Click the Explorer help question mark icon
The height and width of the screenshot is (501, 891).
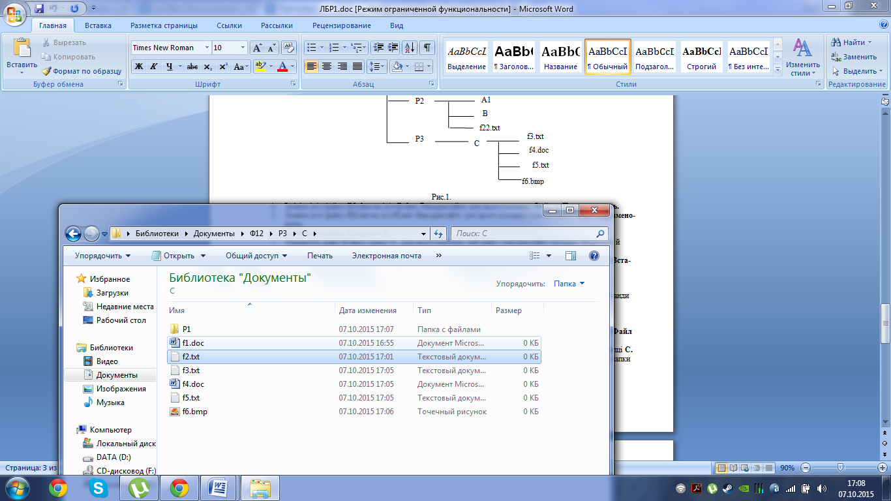[x=594, y=256]
